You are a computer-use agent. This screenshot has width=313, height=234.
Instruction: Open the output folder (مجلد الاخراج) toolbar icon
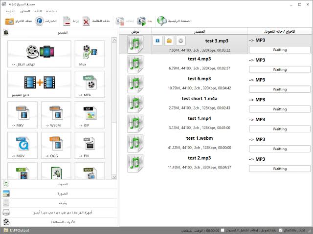(9, 21)
